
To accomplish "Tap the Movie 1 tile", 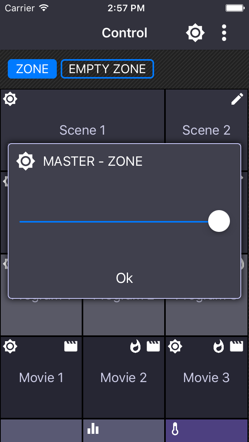I will 41,377.
